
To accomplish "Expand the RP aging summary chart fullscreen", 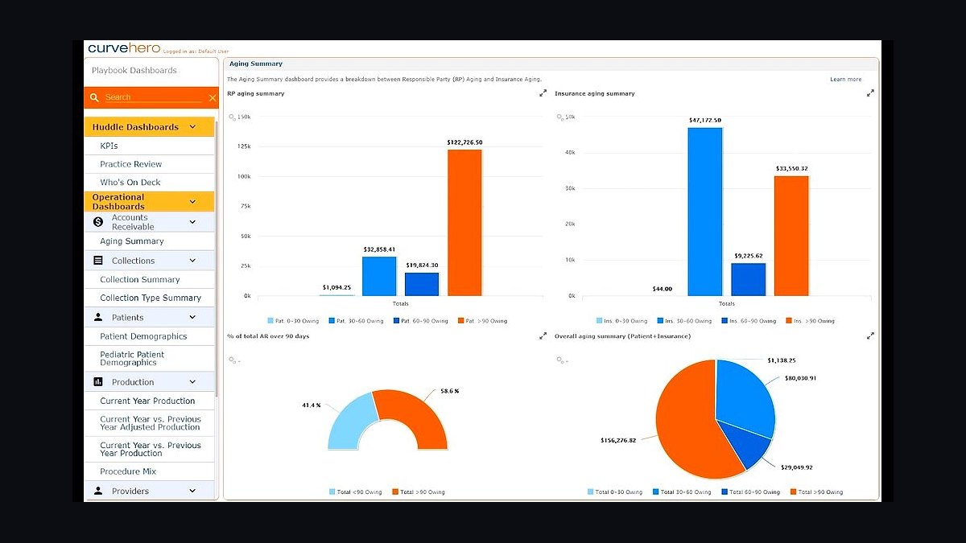I will click(x=543, y=93).
